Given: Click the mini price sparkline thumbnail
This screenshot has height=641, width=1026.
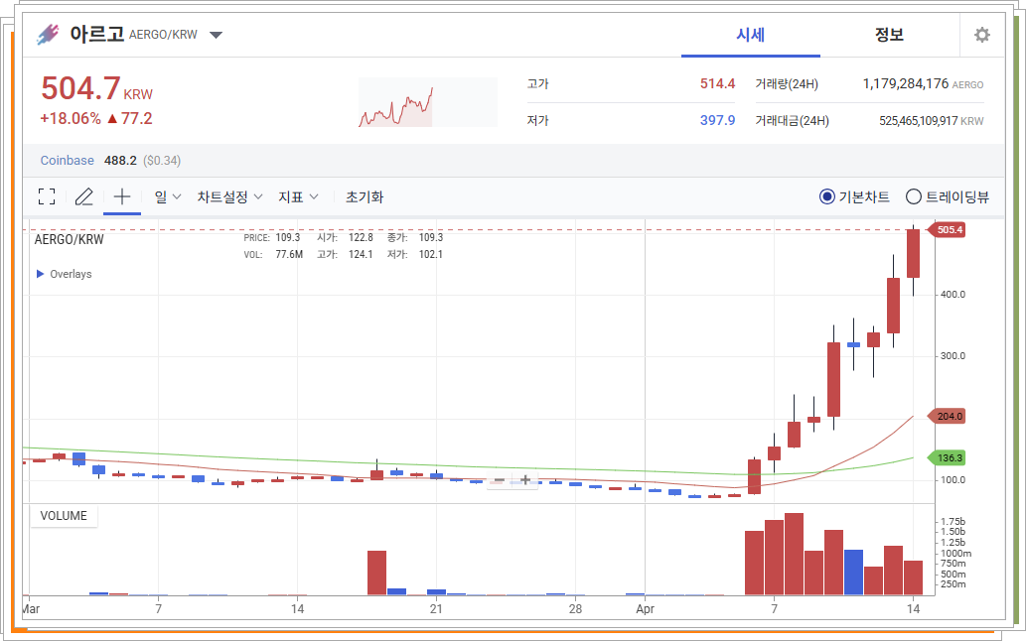Looking at the screenshot, I should [x=427, y=99].
